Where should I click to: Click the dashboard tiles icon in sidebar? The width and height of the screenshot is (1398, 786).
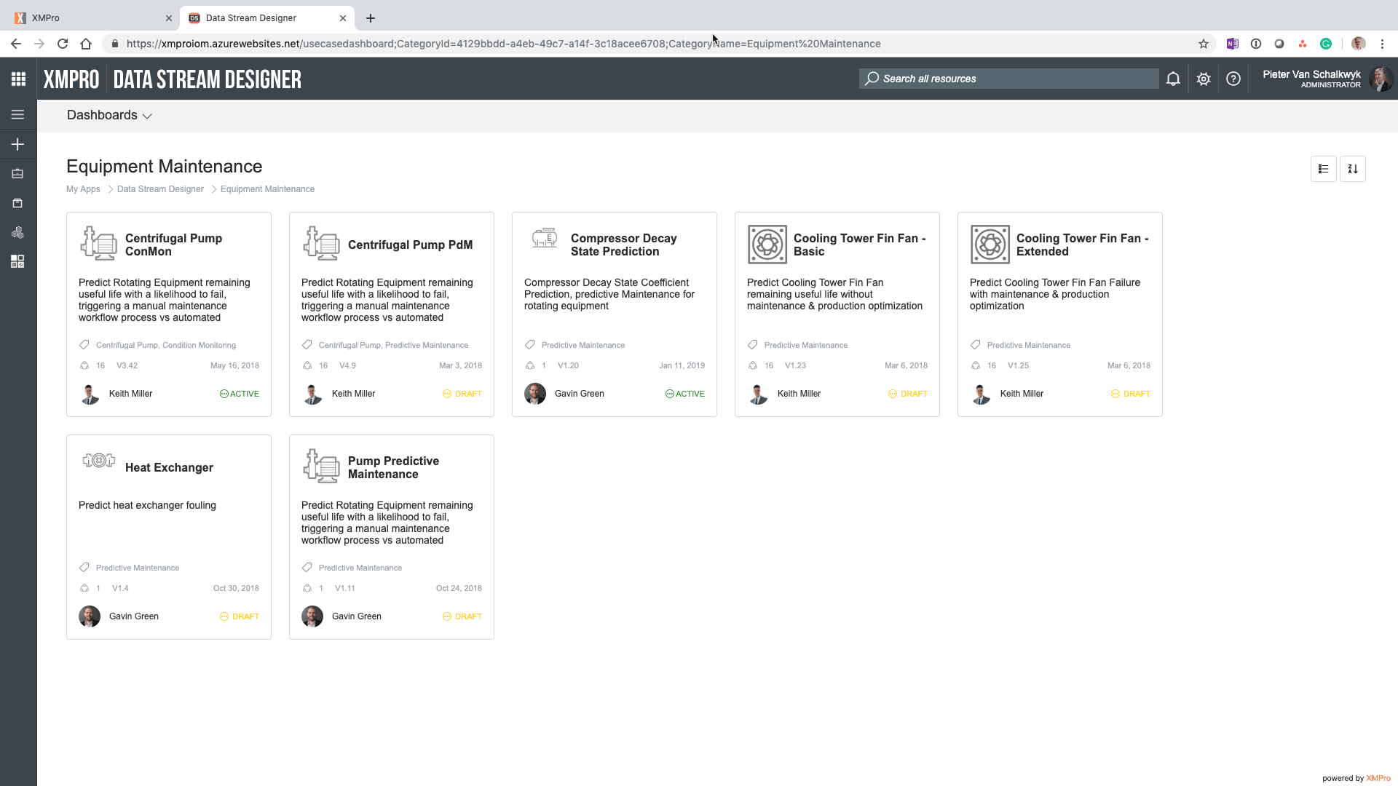pos(18,261)
